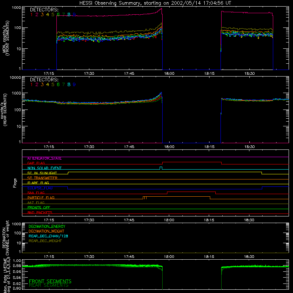Click 18:00 tick under front segments plot

point(169,74)
